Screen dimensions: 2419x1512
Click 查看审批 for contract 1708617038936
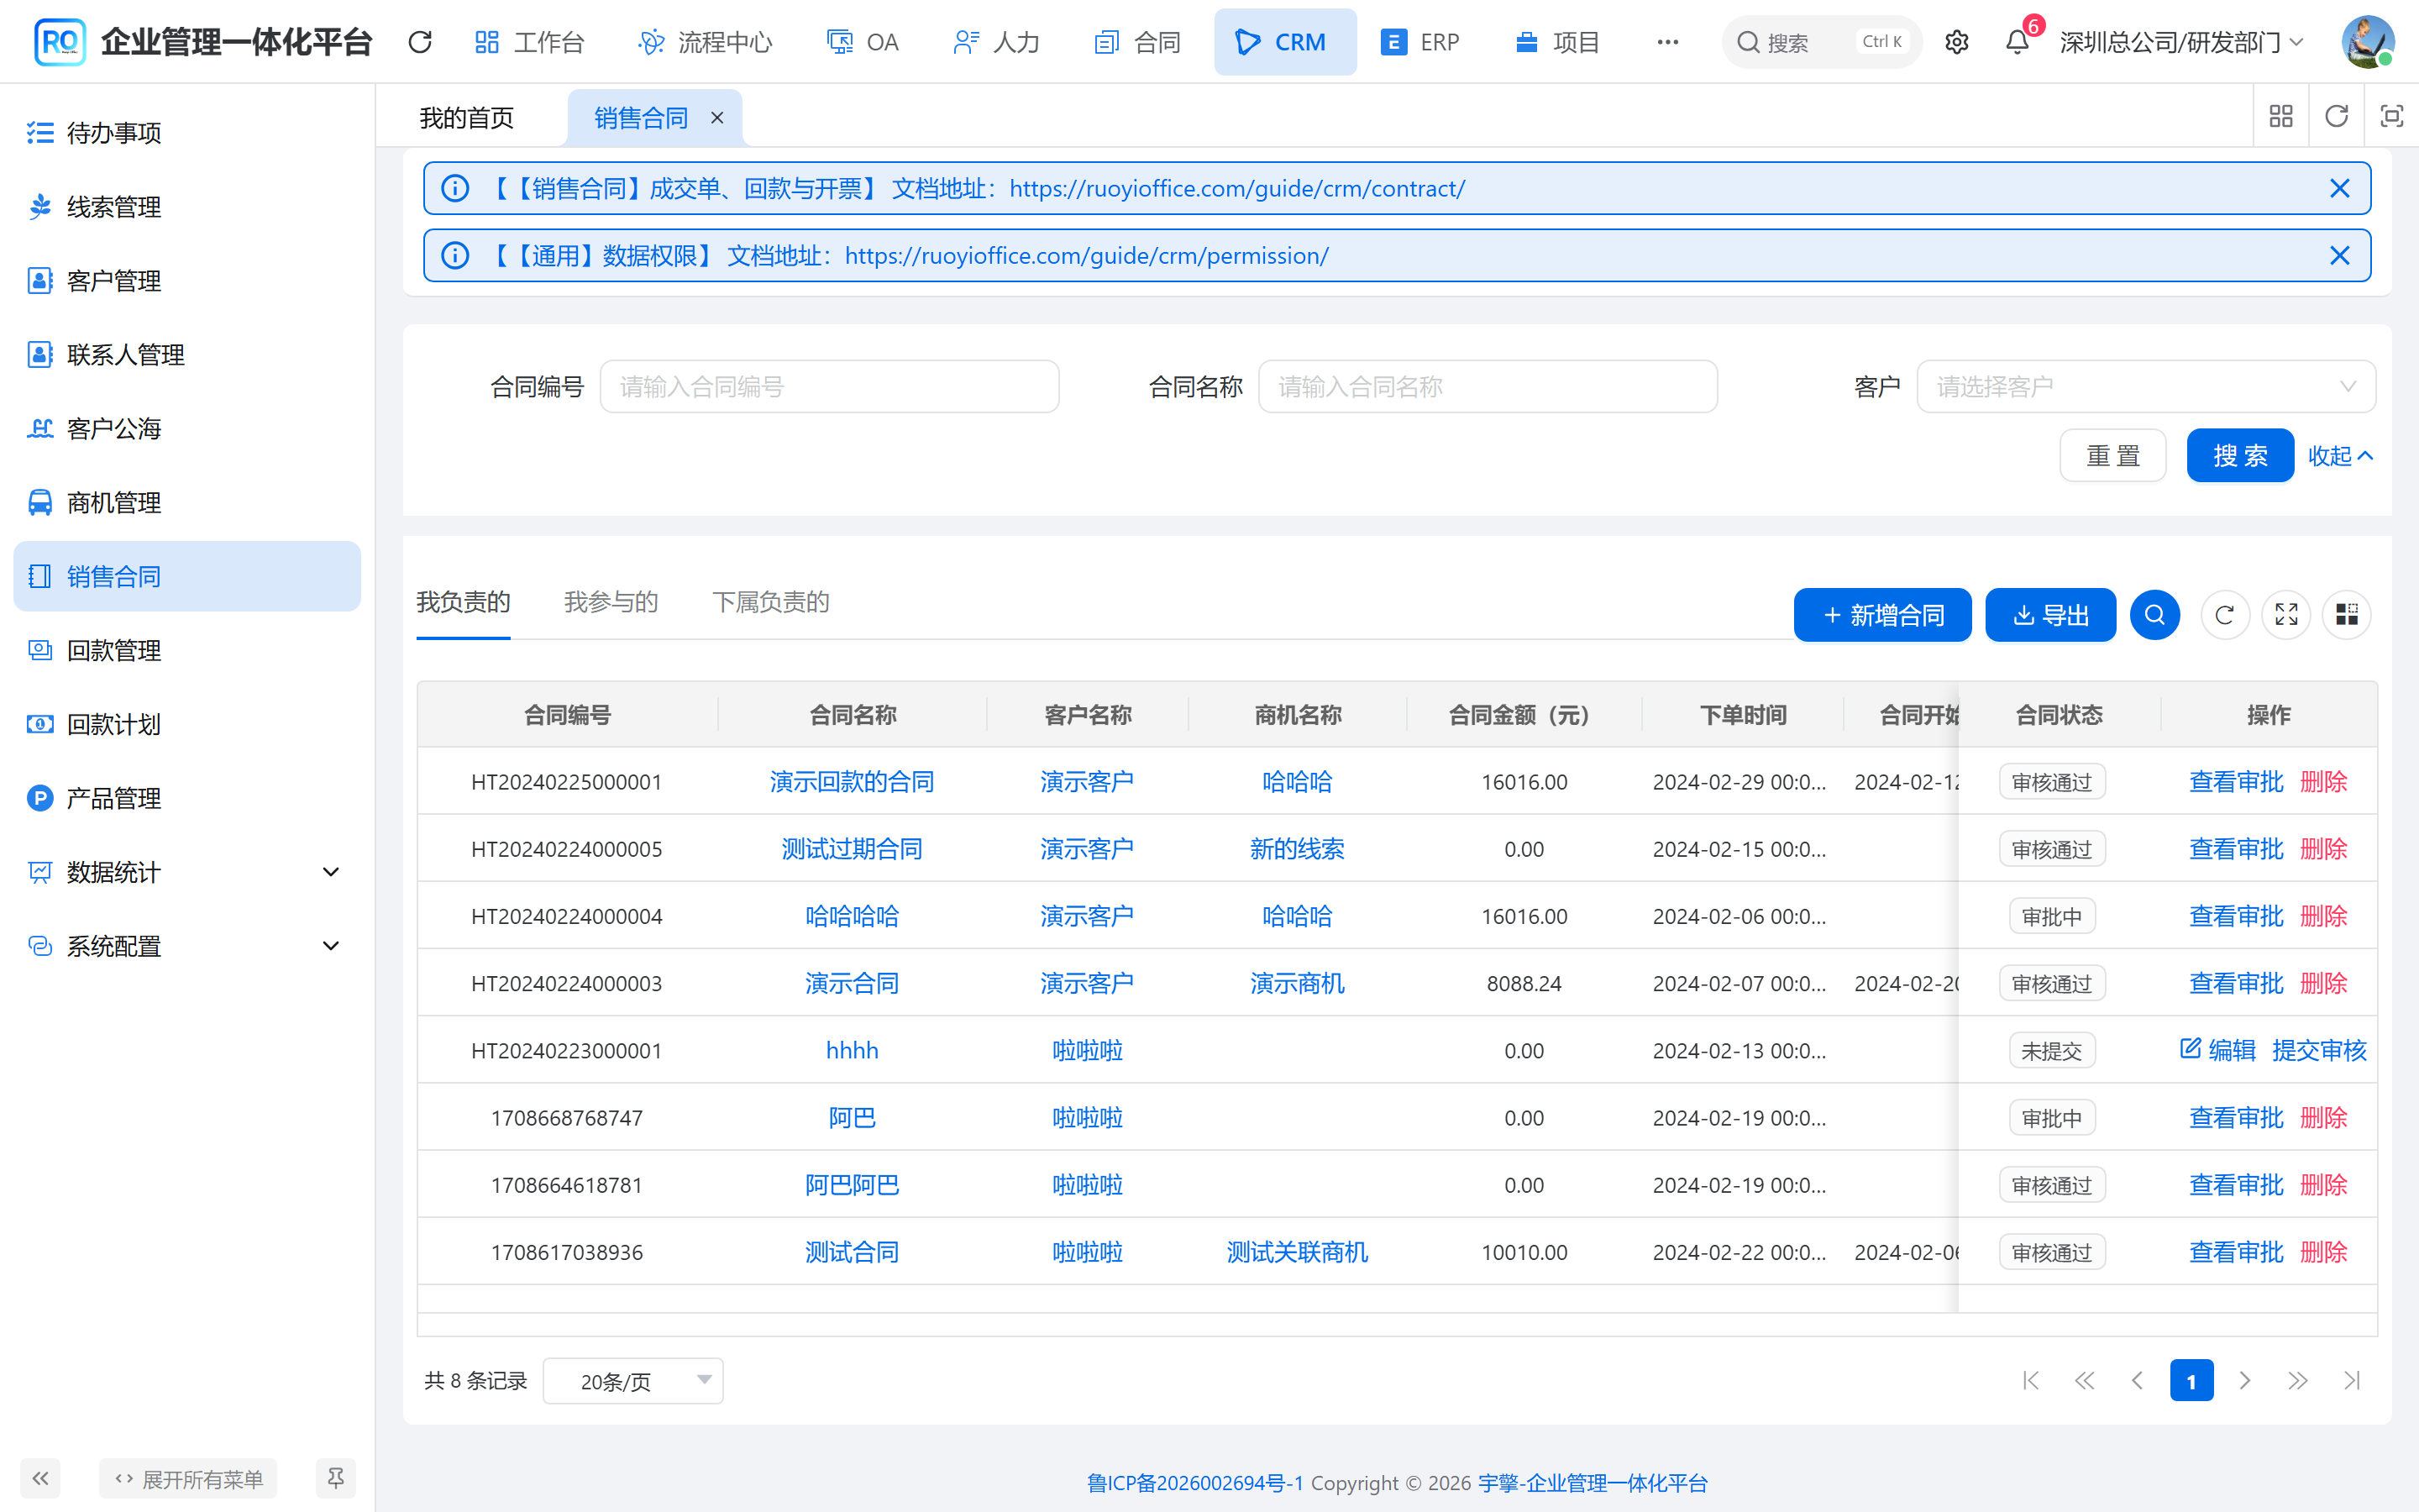(x=2236, y=1252)
